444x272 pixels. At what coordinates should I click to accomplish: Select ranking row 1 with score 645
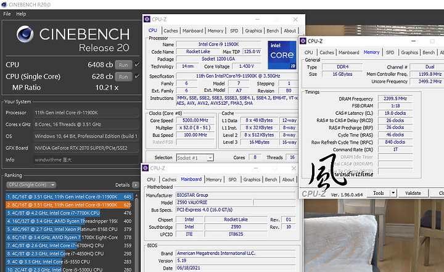(69, 197)
